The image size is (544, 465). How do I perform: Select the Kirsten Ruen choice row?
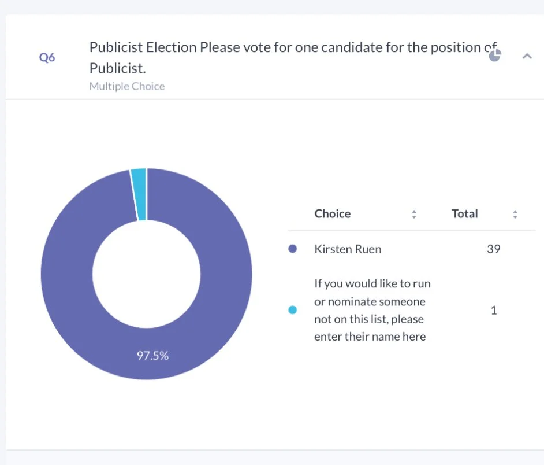348,249
